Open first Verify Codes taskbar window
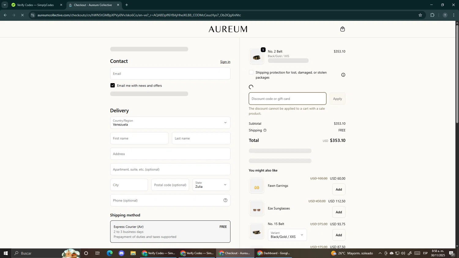 158,253
